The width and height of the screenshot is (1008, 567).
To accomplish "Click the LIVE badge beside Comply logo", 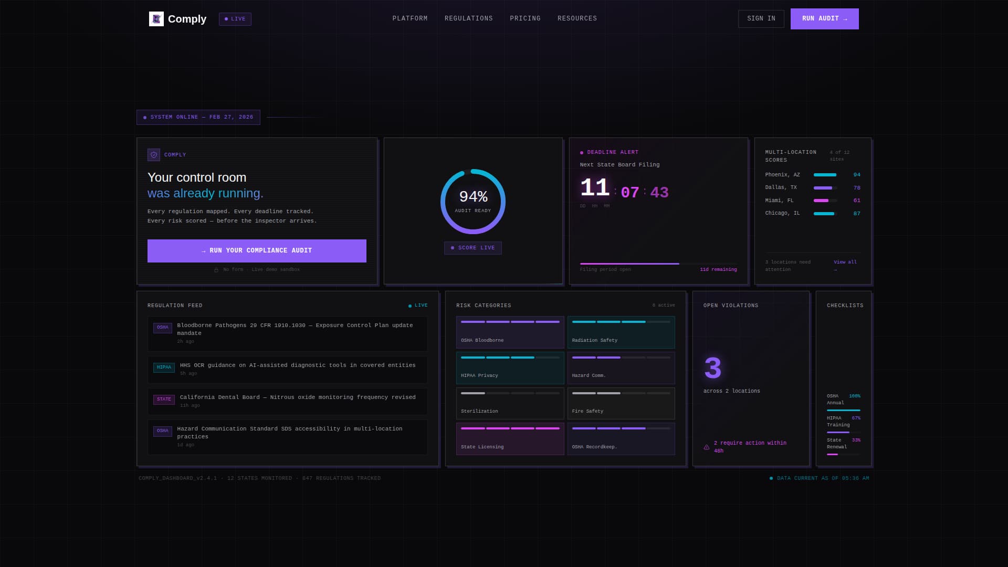I will pyautogui.click(x=235, y=19).
